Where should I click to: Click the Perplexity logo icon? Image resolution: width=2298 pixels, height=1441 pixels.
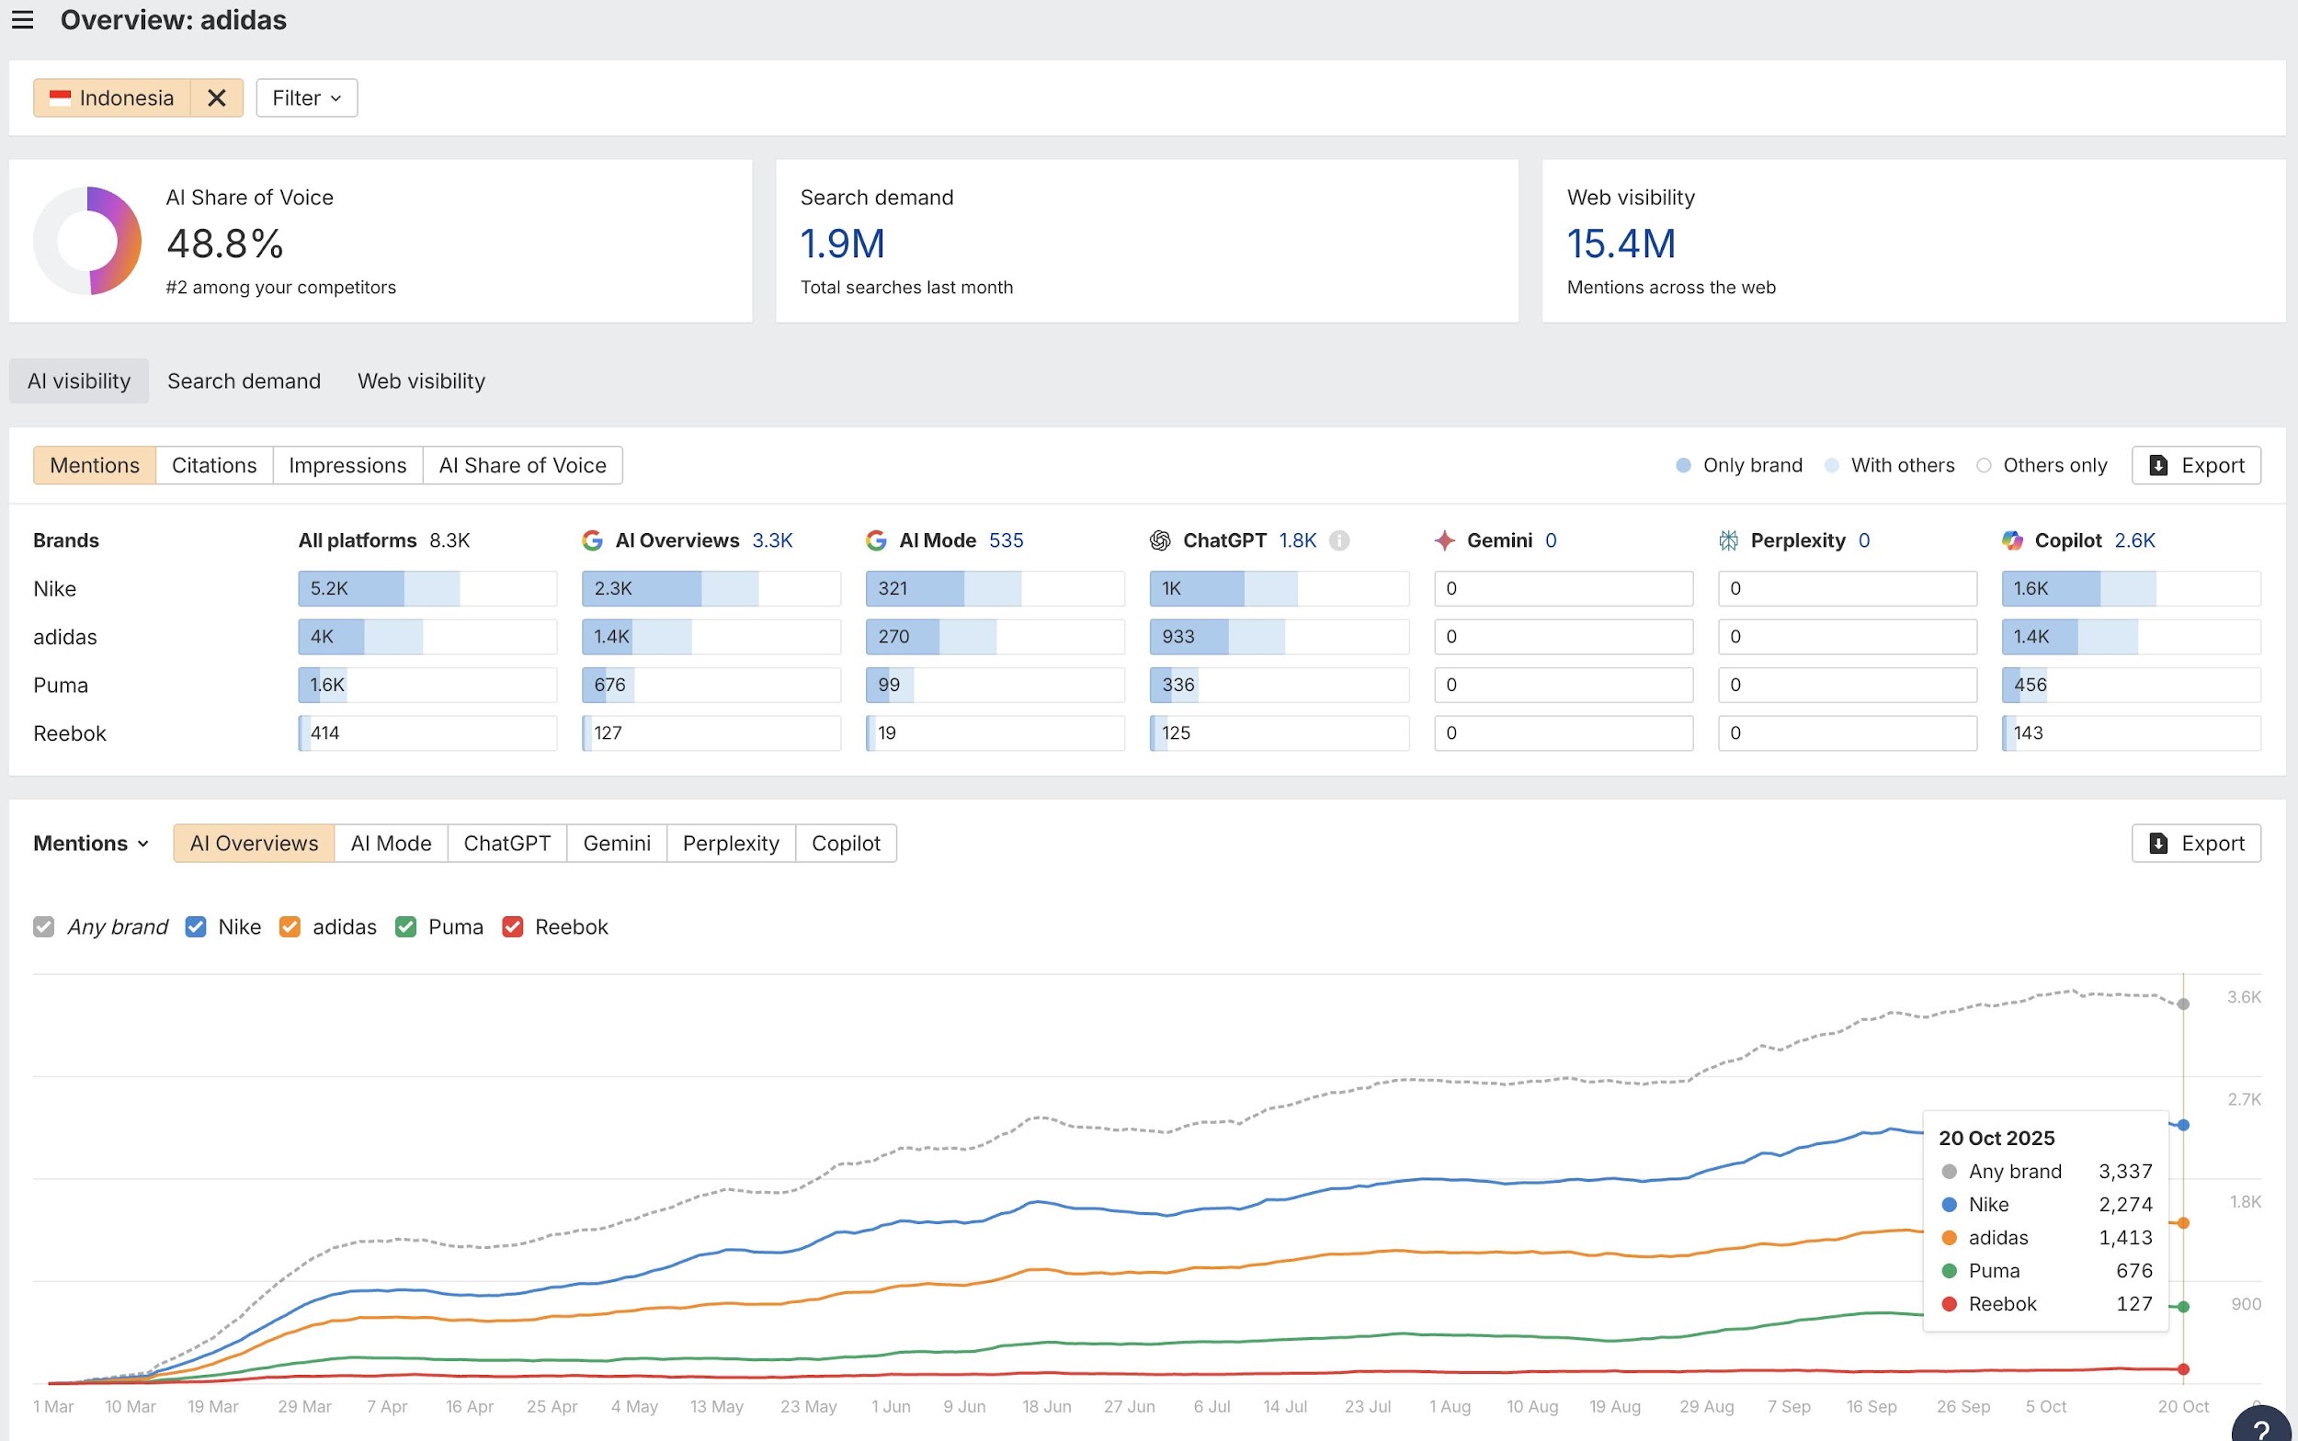[x=1728, y=540]
